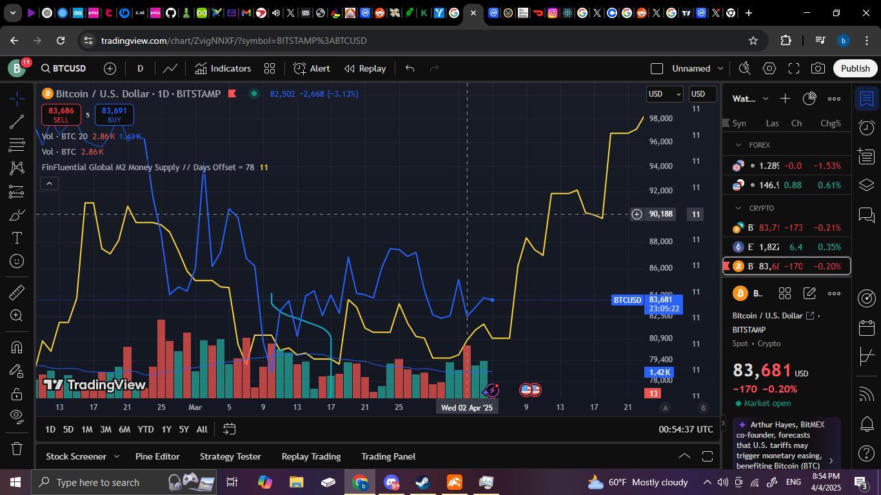Select the zoom in tool
881x495 pixels.
[x=17, y=316]
